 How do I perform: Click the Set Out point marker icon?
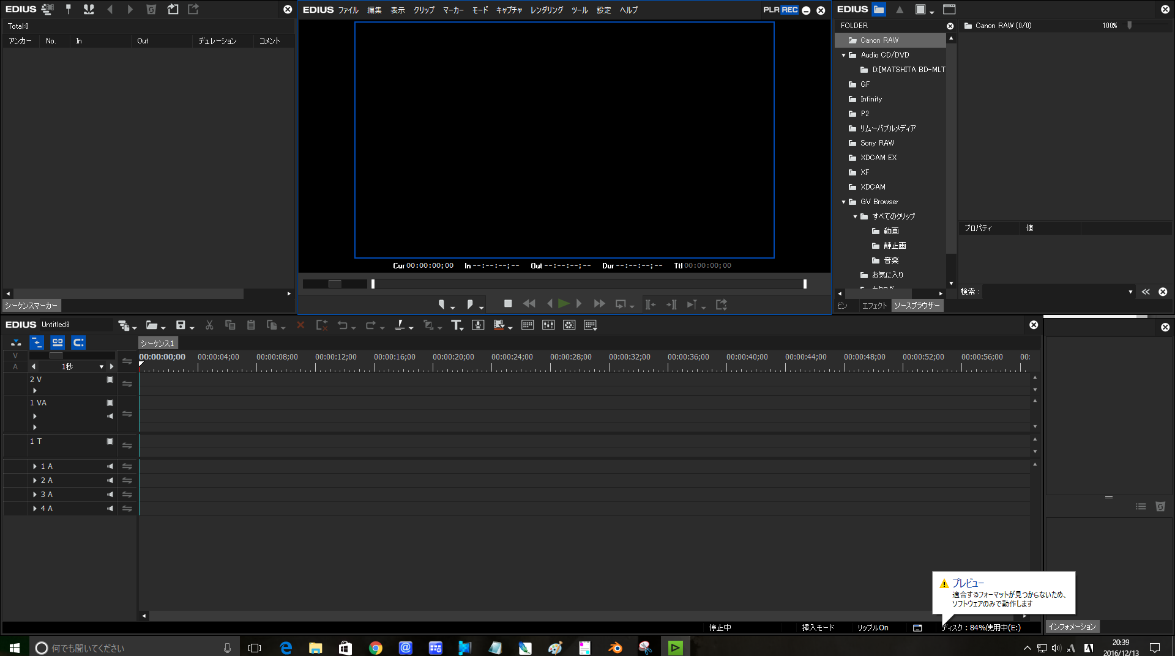click(x=469, y=304)
